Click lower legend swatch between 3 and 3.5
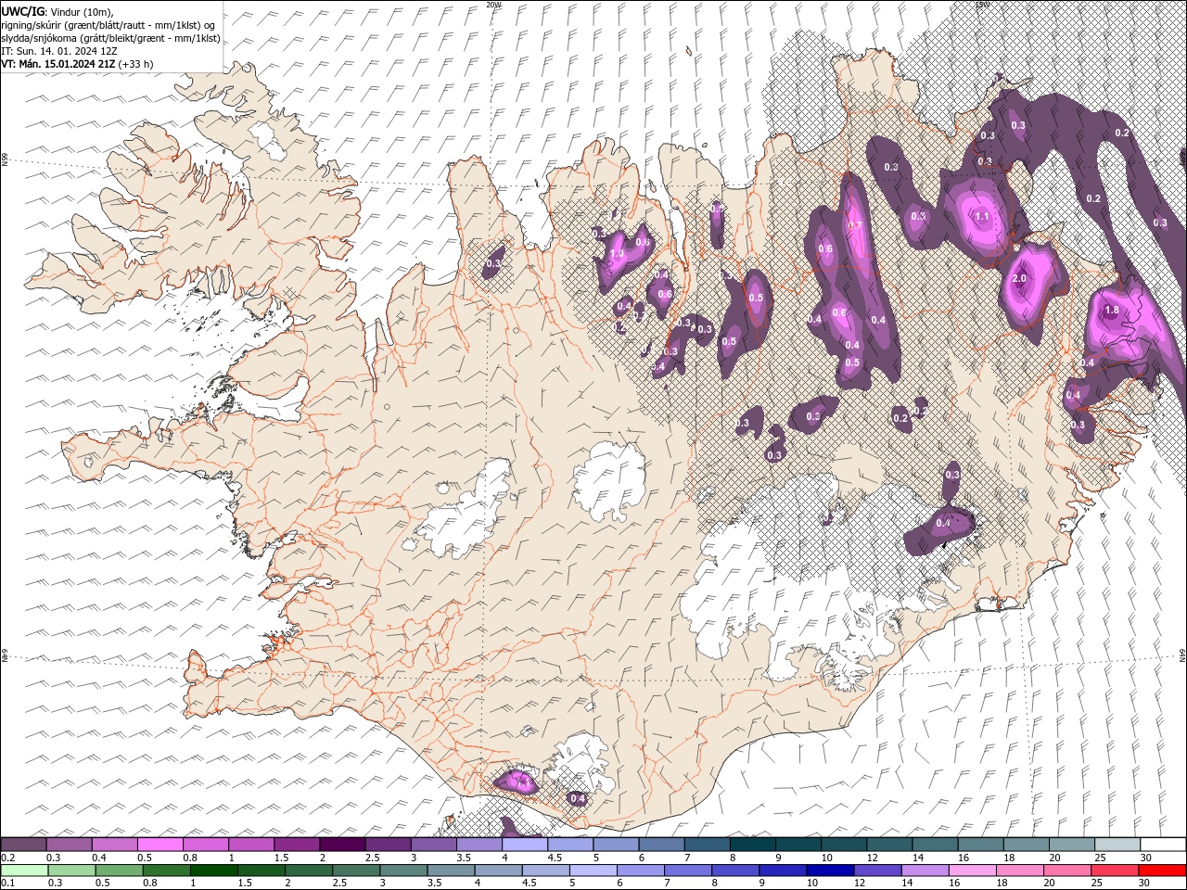1187x890 pixels. click(404, 871)
